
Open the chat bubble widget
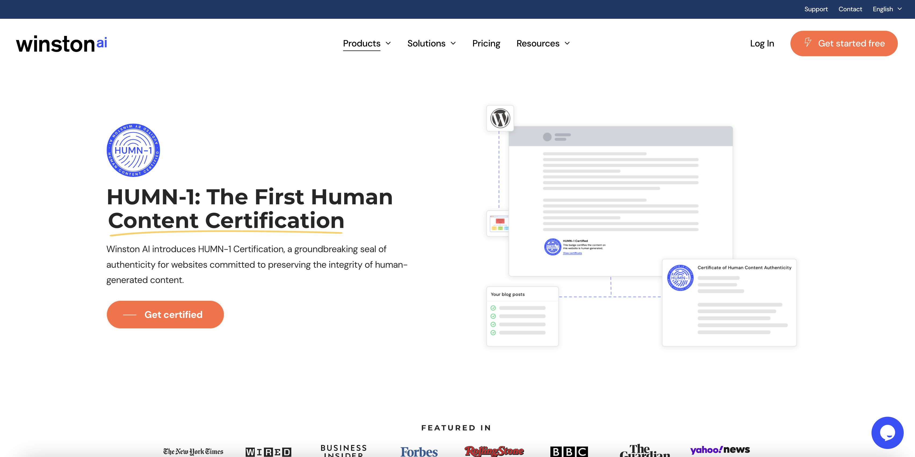point(887,433)
